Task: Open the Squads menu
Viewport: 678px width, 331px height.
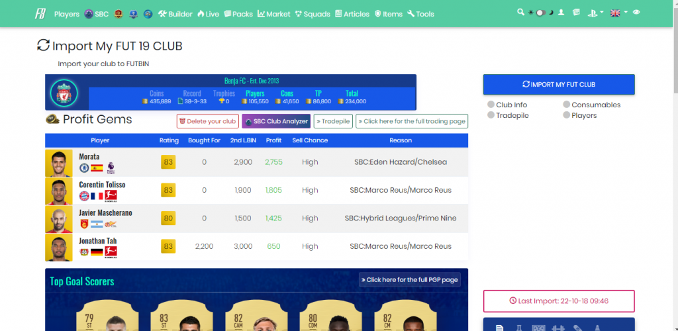Action: tap(313, 14)
